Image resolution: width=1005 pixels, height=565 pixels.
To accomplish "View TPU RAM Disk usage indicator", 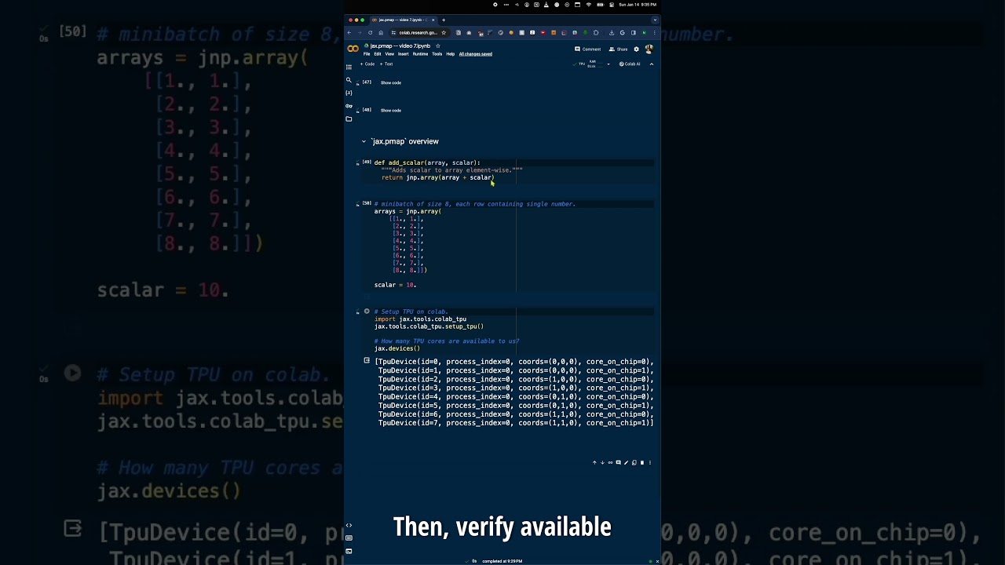I will click(594, 64).
